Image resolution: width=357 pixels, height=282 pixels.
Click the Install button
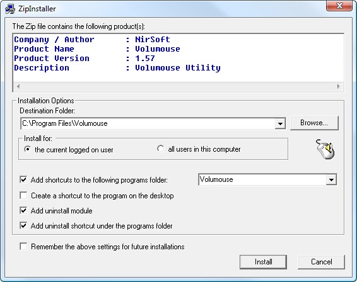pyautogui.click(x=263, y=262)
